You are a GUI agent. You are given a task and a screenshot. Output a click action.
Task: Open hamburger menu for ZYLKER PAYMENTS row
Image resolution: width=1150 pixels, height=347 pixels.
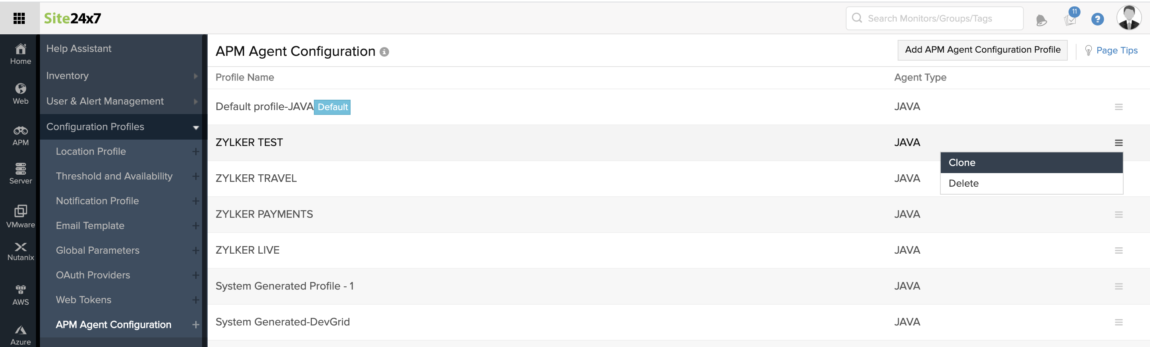coord(1118,215)
